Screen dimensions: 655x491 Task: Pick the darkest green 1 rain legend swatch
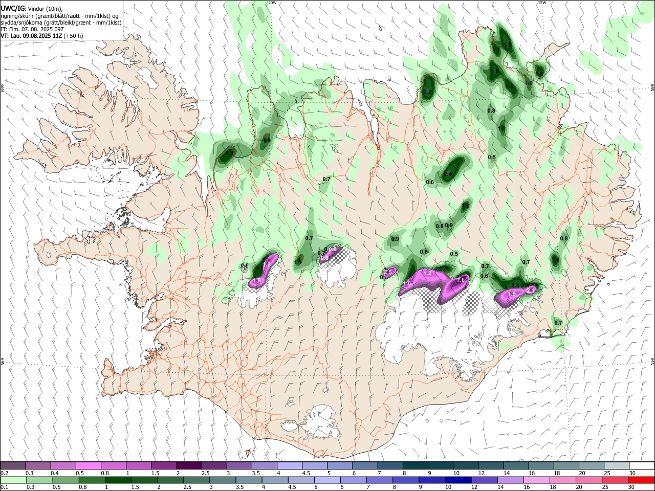(x=118, y=480)
